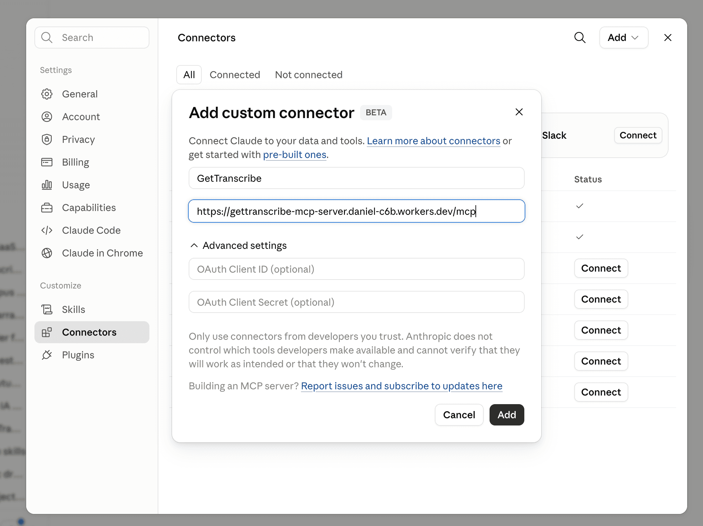Click the first Connect button under Status
The width and height of the screenshot is (703, 526).
pyautogui.click(x=601, y=268)
